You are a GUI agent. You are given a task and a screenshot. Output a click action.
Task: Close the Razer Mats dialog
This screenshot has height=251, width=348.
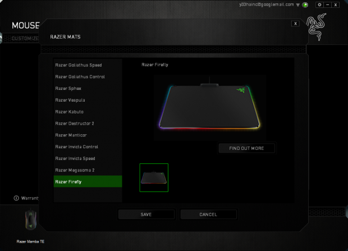click(x=295, y=24)
